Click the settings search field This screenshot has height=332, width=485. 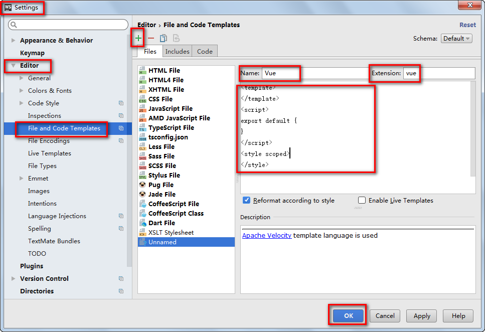pos(68,25)
